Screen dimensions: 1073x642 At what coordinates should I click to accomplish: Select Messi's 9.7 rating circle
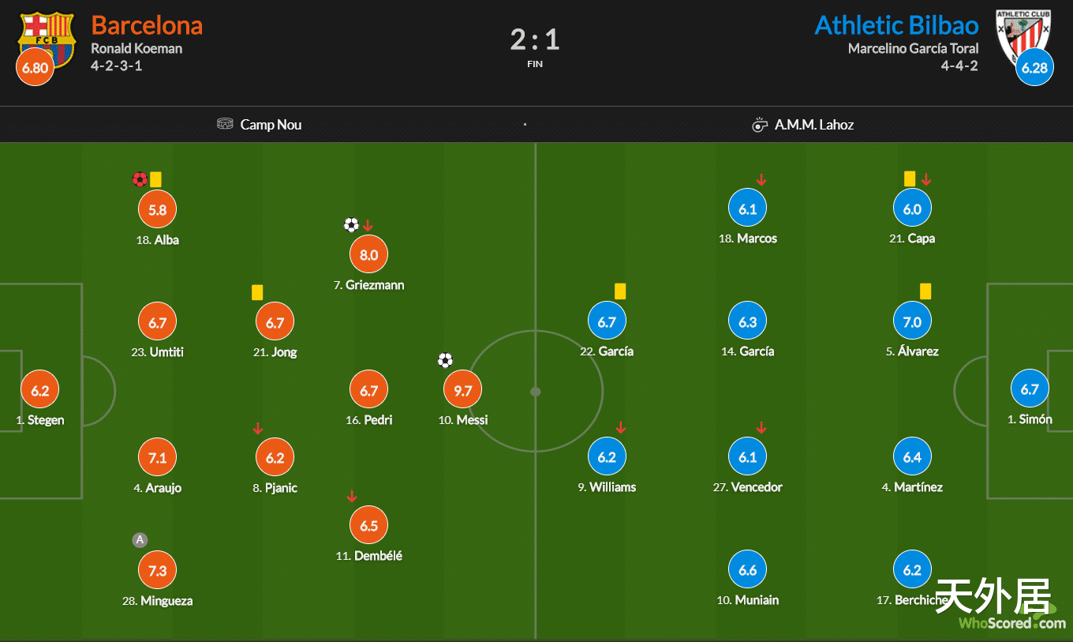[463, 390]
